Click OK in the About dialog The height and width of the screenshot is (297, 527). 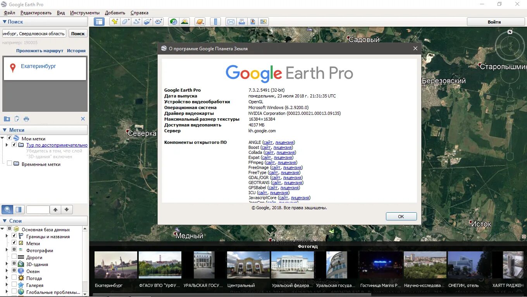point(401,216)
